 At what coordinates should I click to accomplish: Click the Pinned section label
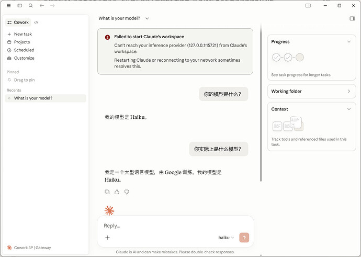click(13, 72)
